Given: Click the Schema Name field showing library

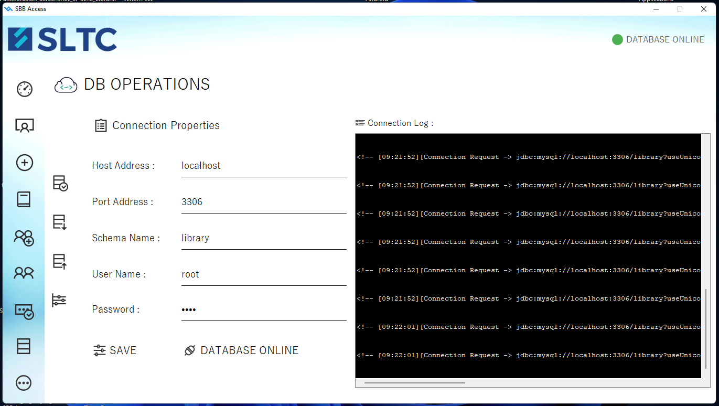Looking at the screenshot, I should (264, 238).
